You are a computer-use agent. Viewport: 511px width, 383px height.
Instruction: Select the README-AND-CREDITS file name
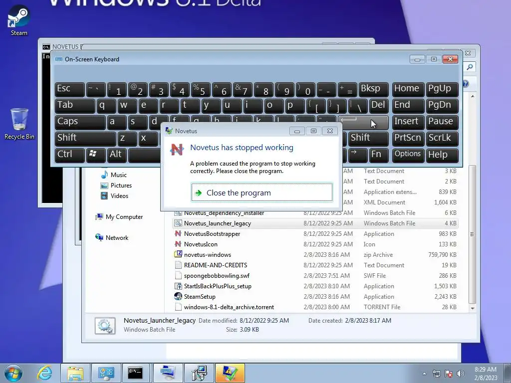point(216,265)
